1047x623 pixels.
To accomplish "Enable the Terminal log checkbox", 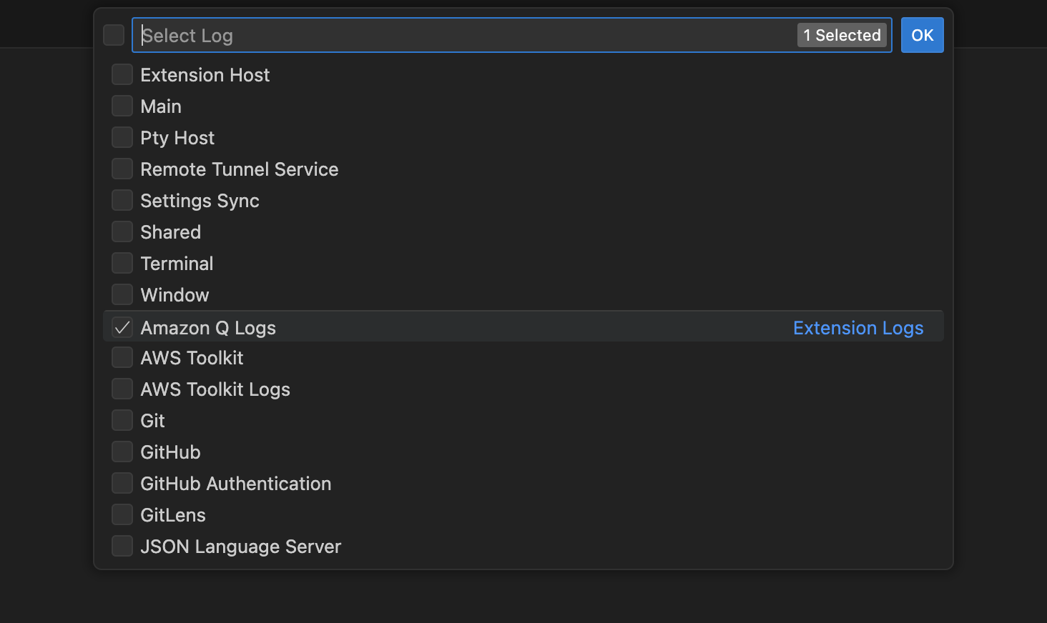I will (x=122, y=264).
